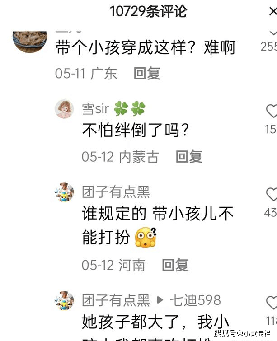277x341 pixels.
Task: Open the username 雪sir
Action: click(95, 108)
